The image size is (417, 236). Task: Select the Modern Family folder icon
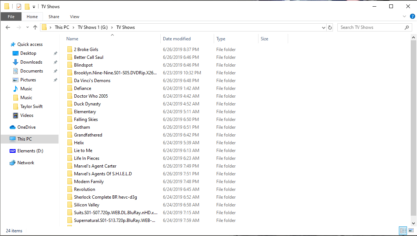click(x=69, y=182)
